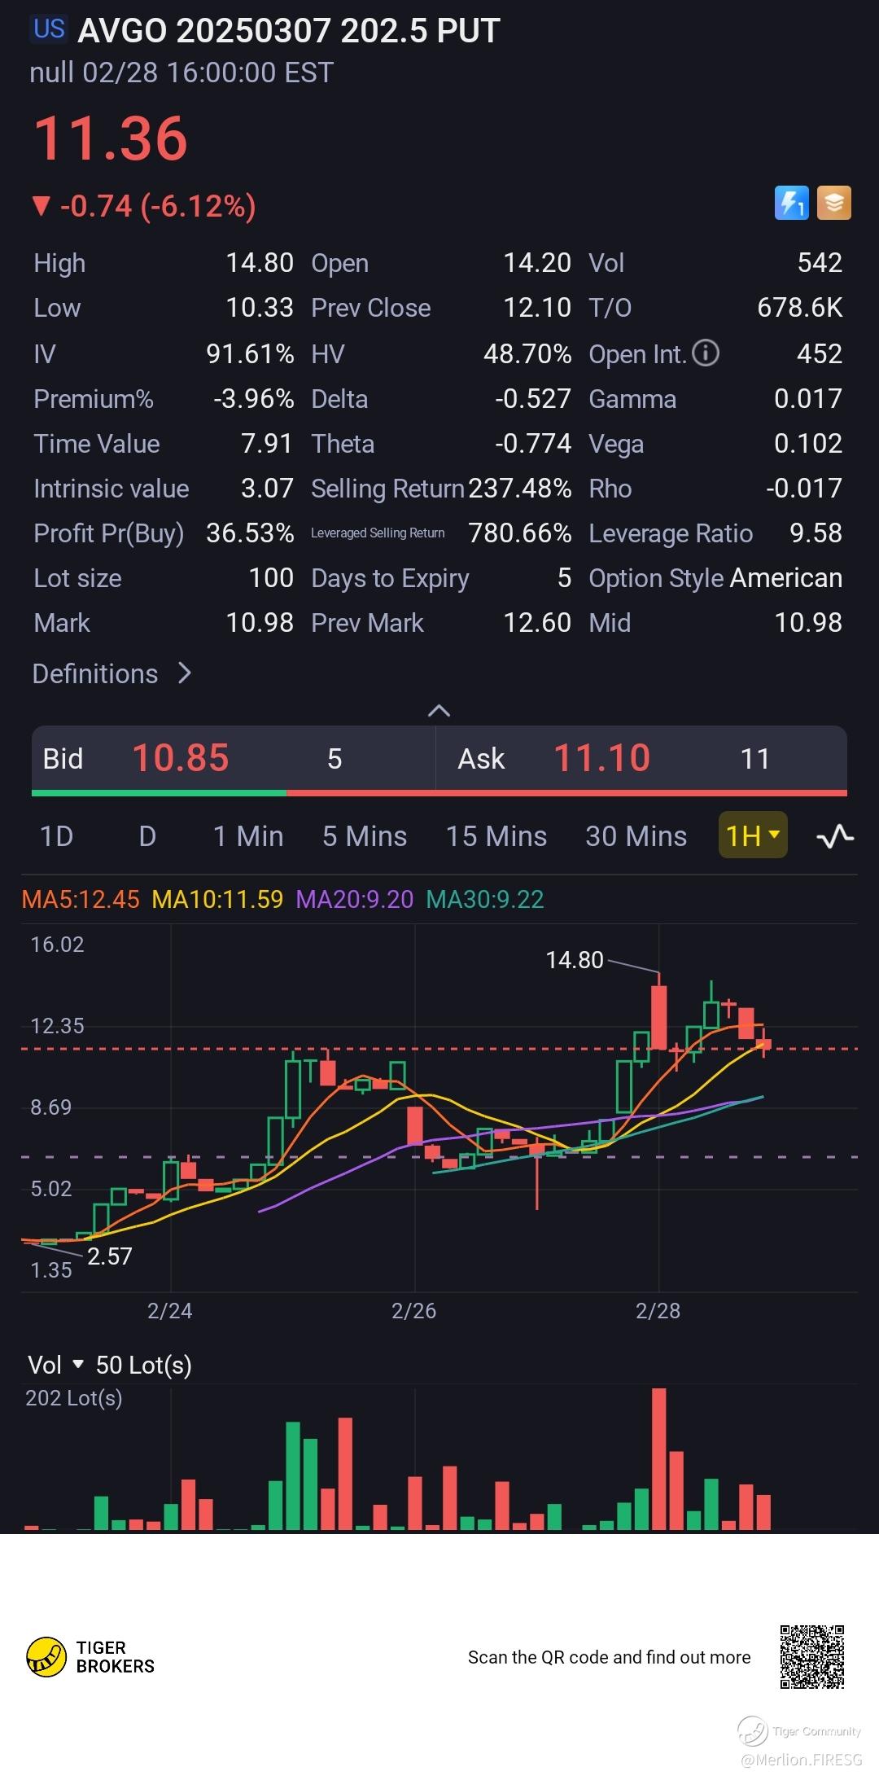Viewport: 879px width, 1780px height.
Task: Tap the blue lightning quick-trade icon
Action: pyautogui.click(x=791, y=204)
